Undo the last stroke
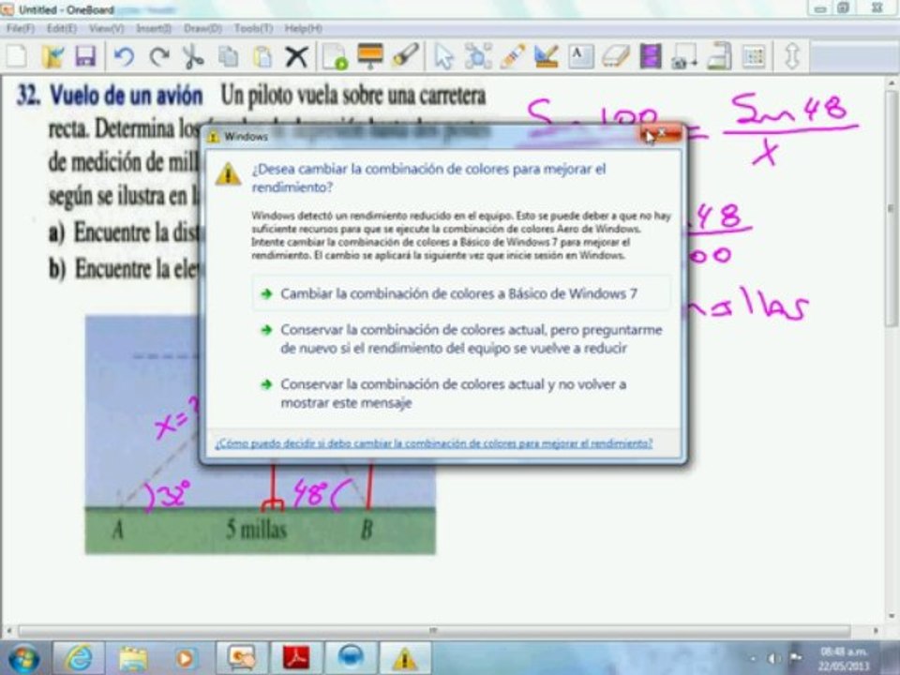900x675 pixels. (124, 57)
